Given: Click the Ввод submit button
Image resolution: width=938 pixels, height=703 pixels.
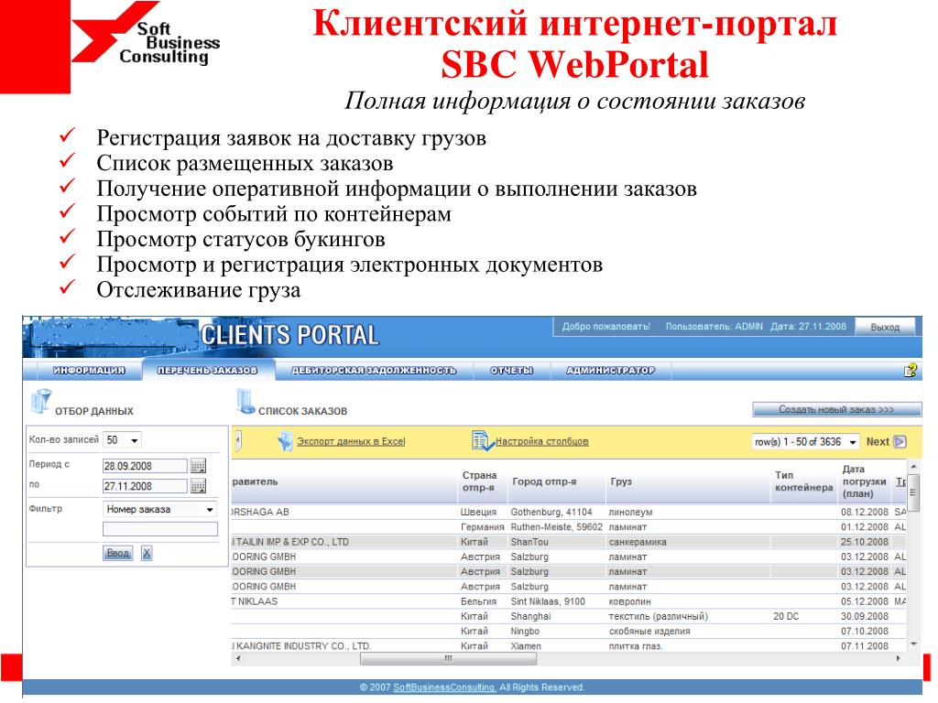Looking at the screenshot, I should [x=118, y=553].
